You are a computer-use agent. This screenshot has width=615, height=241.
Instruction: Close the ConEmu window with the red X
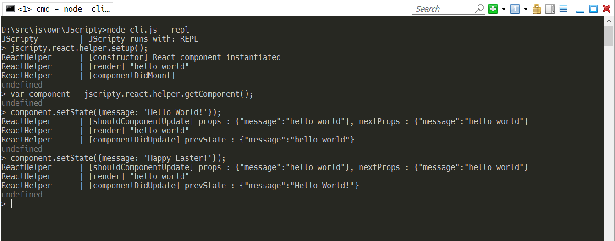pos(607,9)
